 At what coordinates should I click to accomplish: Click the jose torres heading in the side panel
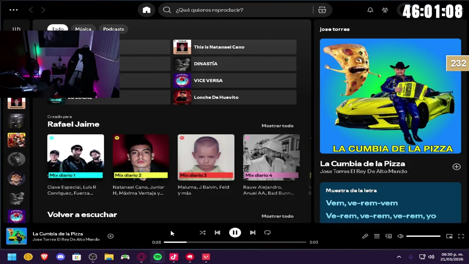point(335,29)
